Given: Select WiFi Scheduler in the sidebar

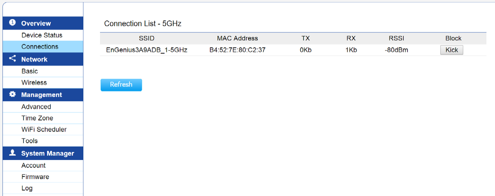Looking at the screenshot, I should click(44, 129).
